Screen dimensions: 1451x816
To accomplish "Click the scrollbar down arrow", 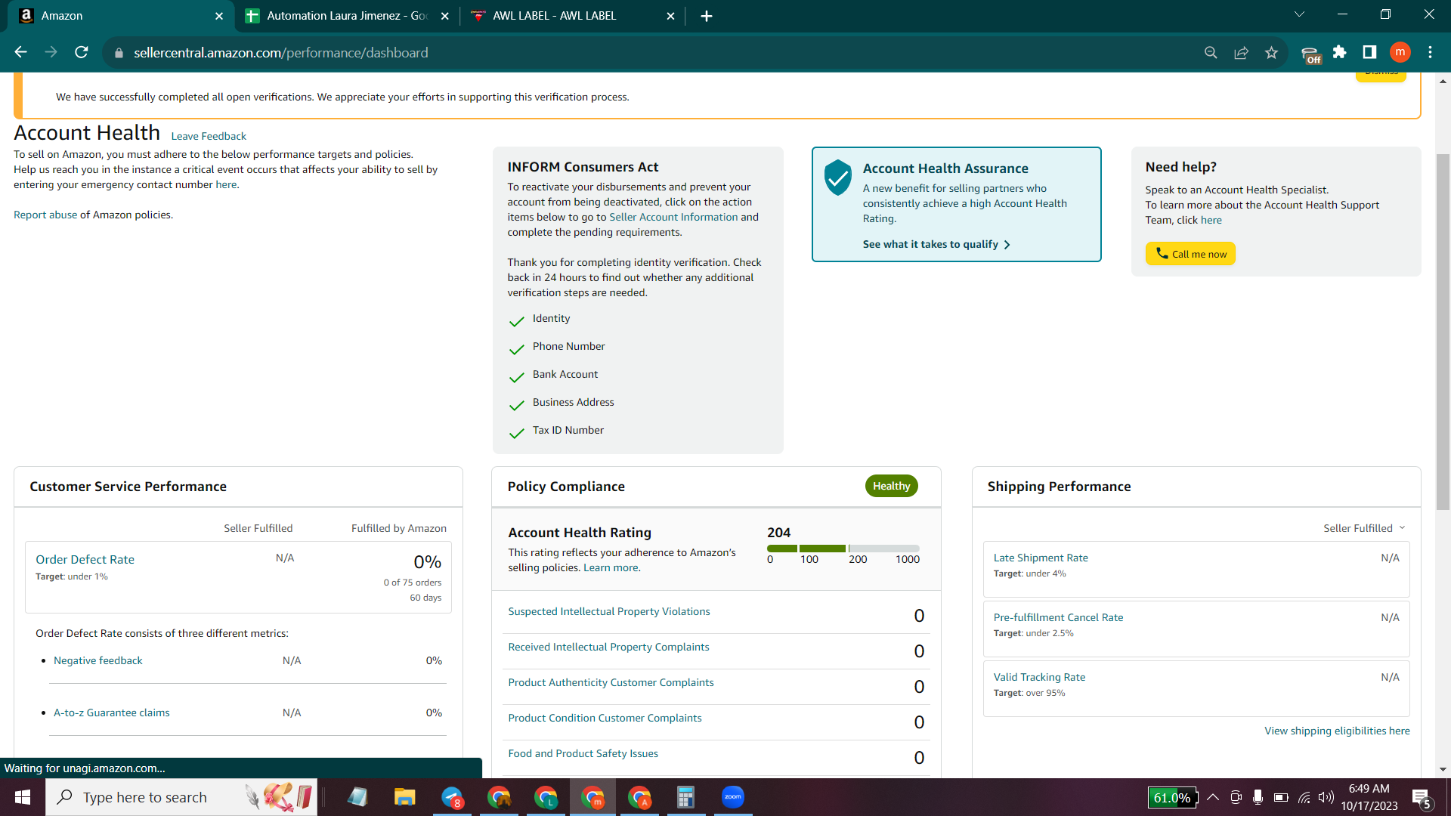I will (x=1443, y=770).
